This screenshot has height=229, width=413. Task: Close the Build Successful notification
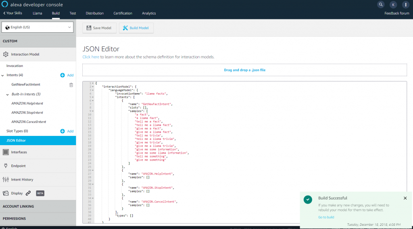click(405, 198)
